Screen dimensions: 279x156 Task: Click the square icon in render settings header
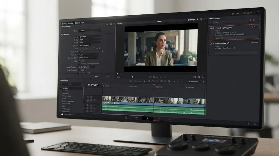(x=111, y=24)
